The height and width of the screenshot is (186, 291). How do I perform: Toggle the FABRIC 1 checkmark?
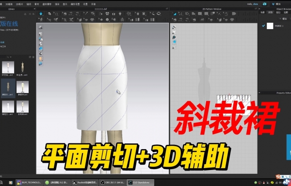263,26
